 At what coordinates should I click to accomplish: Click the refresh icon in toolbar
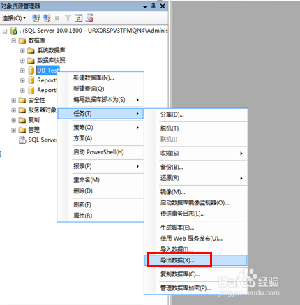79,18
